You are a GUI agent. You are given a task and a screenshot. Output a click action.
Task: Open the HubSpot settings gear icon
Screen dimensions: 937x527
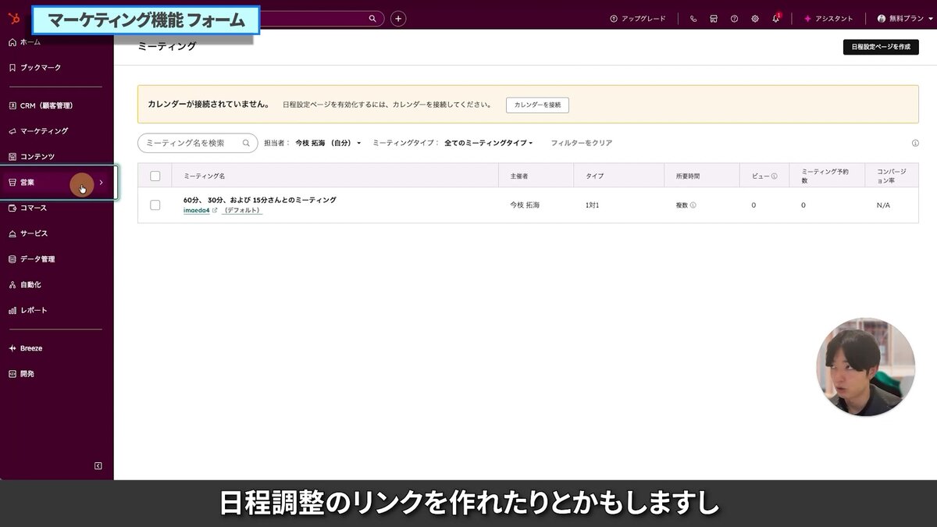pos(754,17)
